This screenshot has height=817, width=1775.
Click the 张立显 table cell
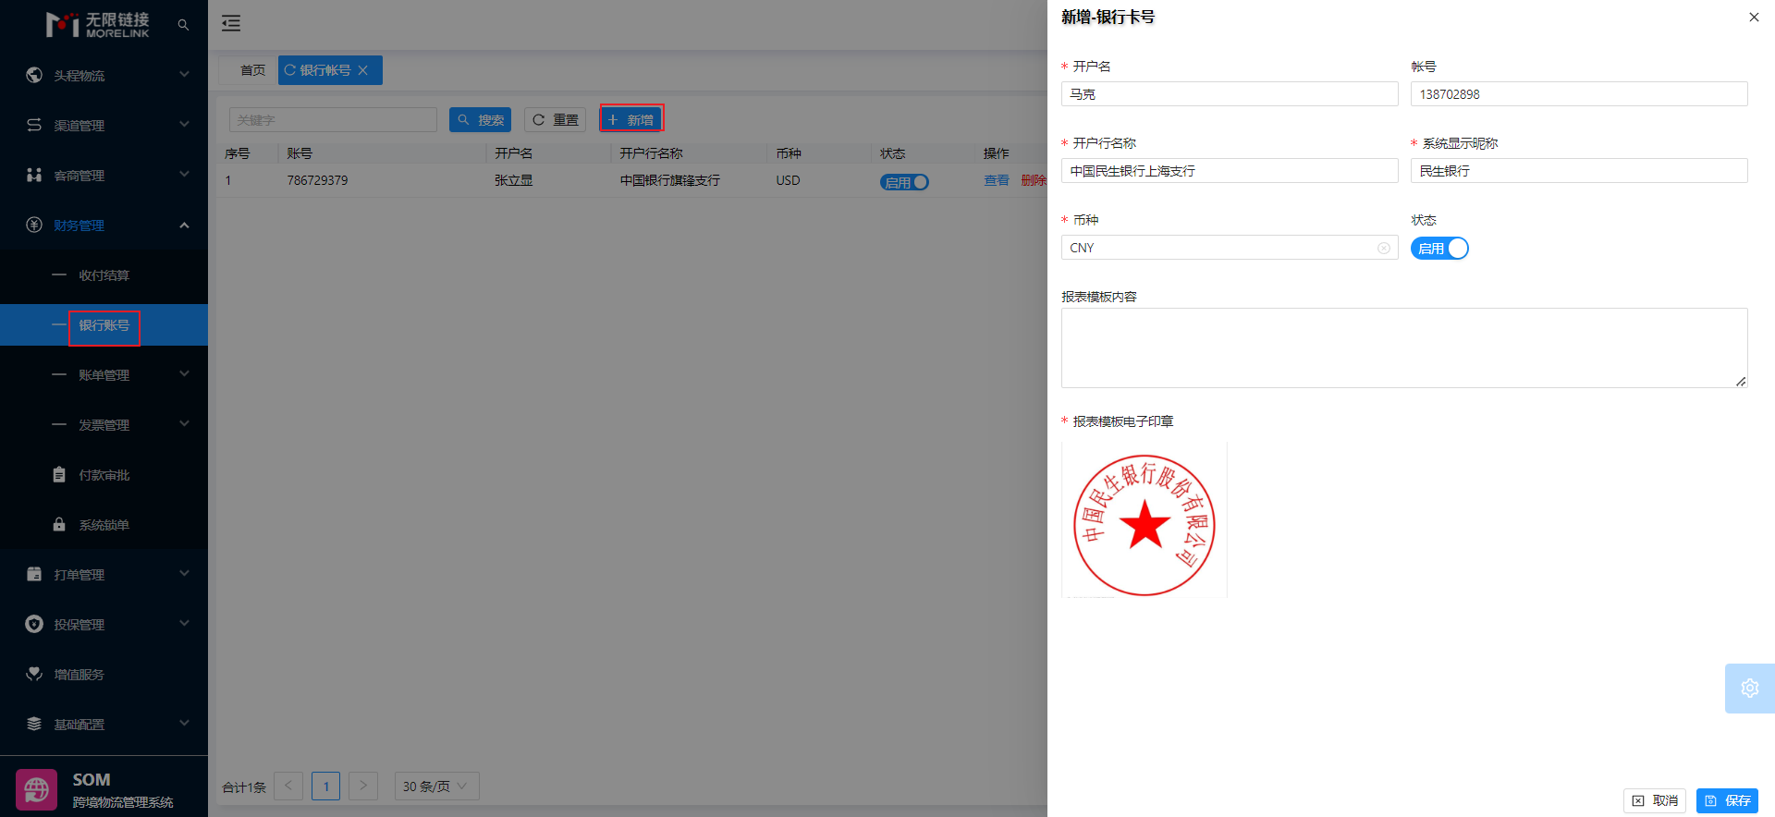coord(513,180)
